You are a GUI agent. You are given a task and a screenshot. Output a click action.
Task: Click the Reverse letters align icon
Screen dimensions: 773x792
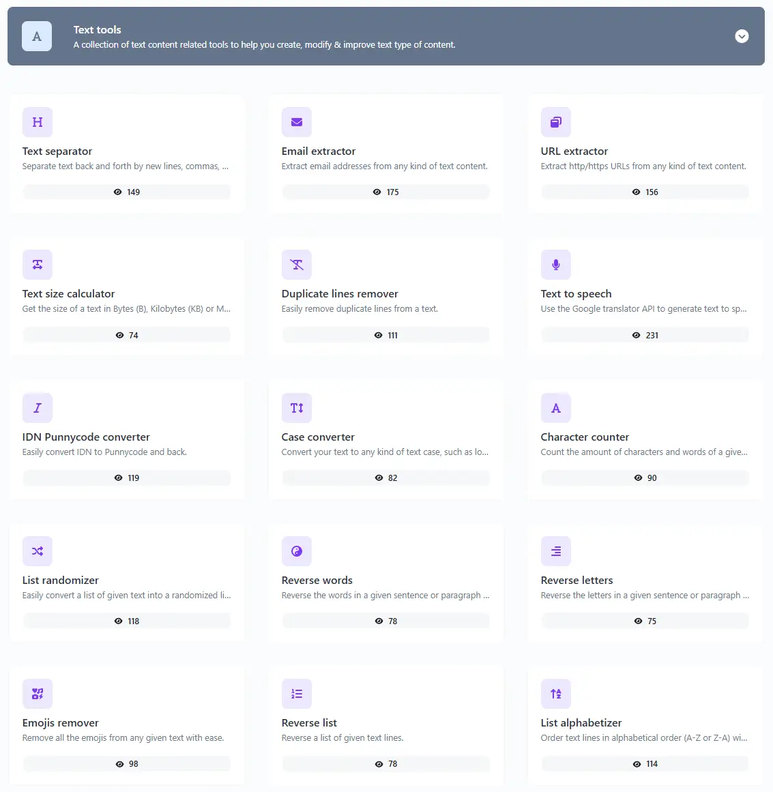(555, 551)
